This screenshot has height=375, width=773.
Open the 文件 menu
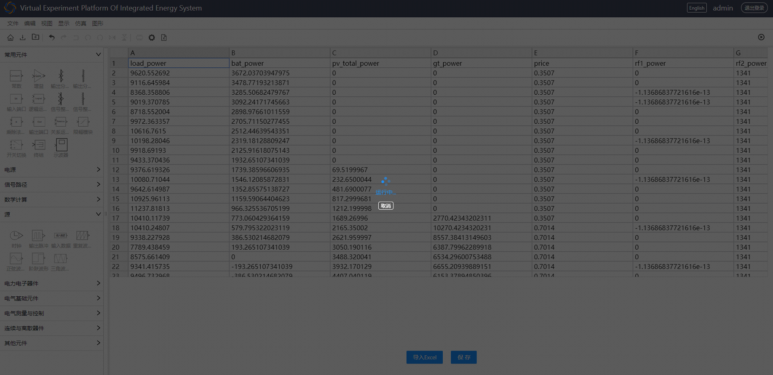click(x=13, y=24)
